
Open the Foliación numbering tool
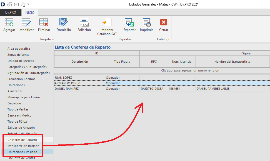[84, 23]
